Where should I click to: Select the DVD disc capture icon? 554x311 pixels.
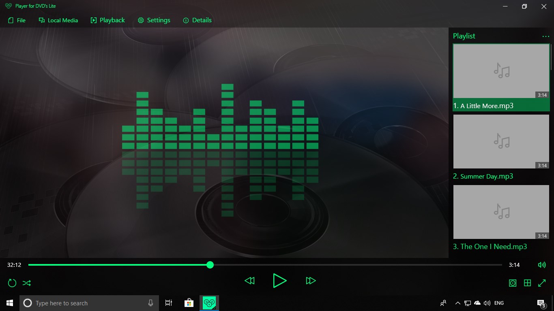click(512, 283)
